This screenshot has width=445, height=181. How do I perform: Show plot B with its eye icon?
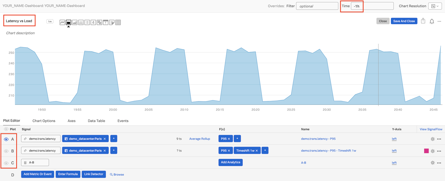(x=6, y=151)
